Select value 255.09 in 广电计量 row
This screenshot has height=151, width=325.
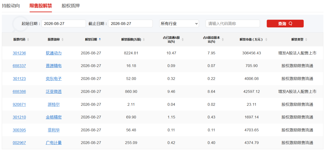pos(131,143)
